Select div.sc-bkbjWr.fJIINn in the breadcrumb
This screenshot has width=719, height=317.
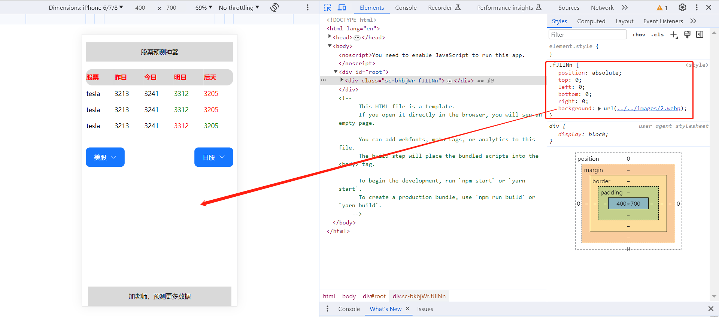pos(419,296)
